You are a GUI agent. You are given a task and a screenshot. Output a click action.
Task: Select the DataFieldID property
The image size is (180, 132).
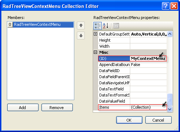[x=114, y=71]
